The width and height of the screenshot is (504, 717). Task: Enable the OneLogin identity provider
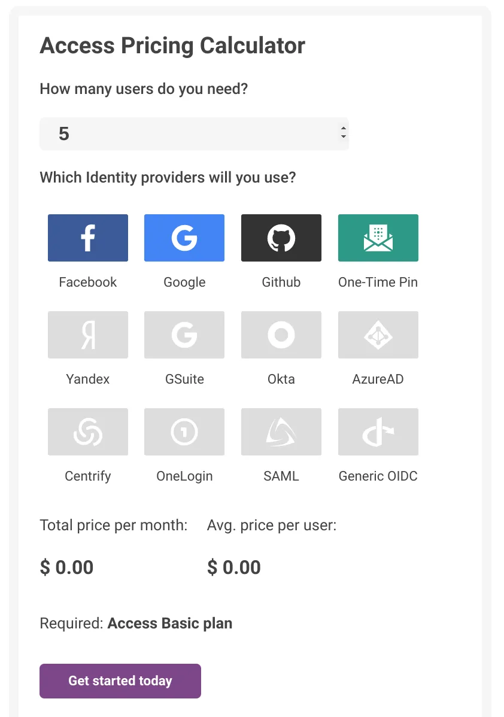click(184, 432)
